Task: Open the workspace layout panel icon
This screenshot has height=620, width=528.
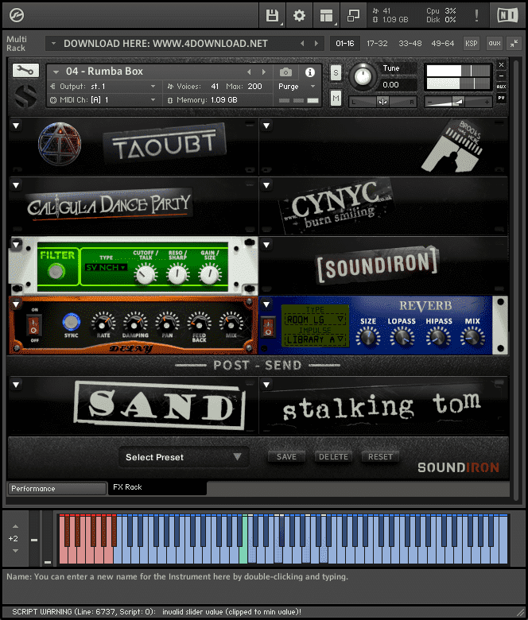Action: pos(326,16)
